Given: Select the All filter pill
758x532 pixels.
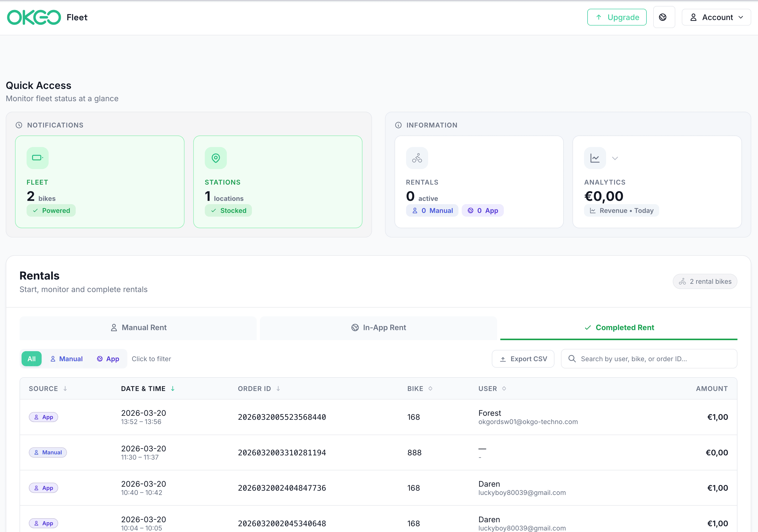Looking at the screenshot, I should [x=31, y=359].
